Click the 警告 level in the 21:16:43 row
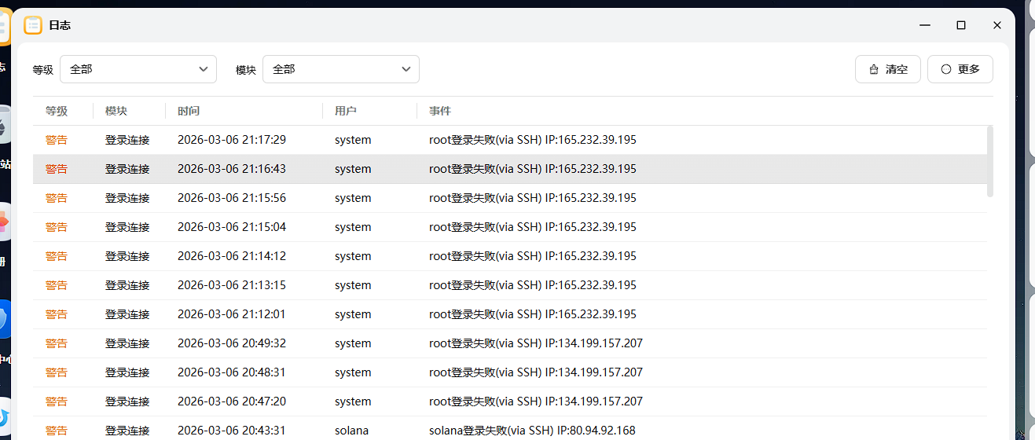Viewport: 1035px width, 440px height. click(x=57, y=169)
